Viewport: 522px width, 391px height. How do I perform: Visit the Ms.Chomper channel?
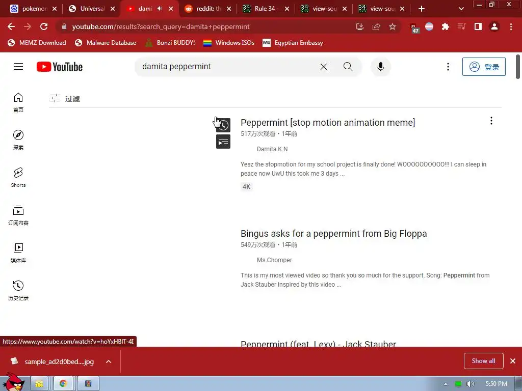pos(274,260)
